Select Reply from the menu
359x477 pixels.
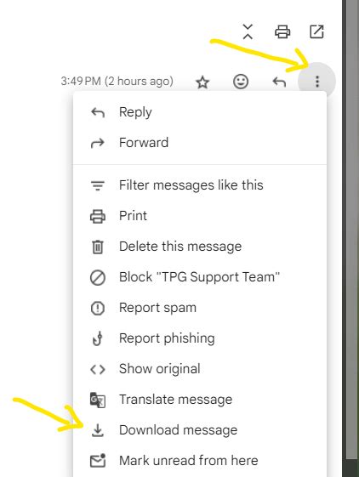(200, 112)
